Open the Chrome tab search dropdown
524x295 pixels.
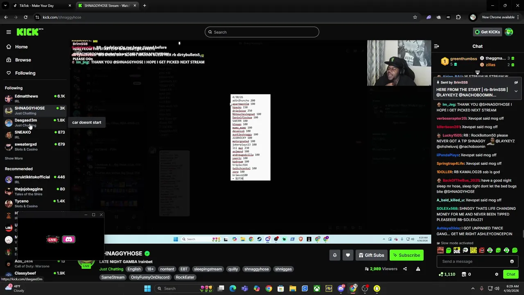point(5,5)
